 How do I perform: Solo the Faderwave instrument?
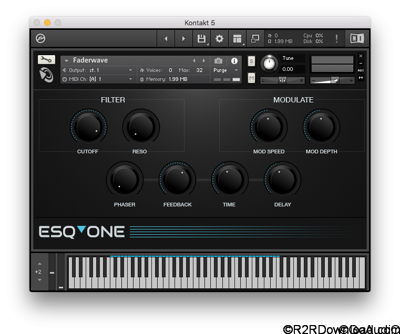point(251,61)
